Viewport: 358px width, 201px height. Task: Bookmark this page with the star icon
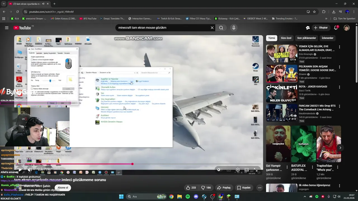click(314, 12)
